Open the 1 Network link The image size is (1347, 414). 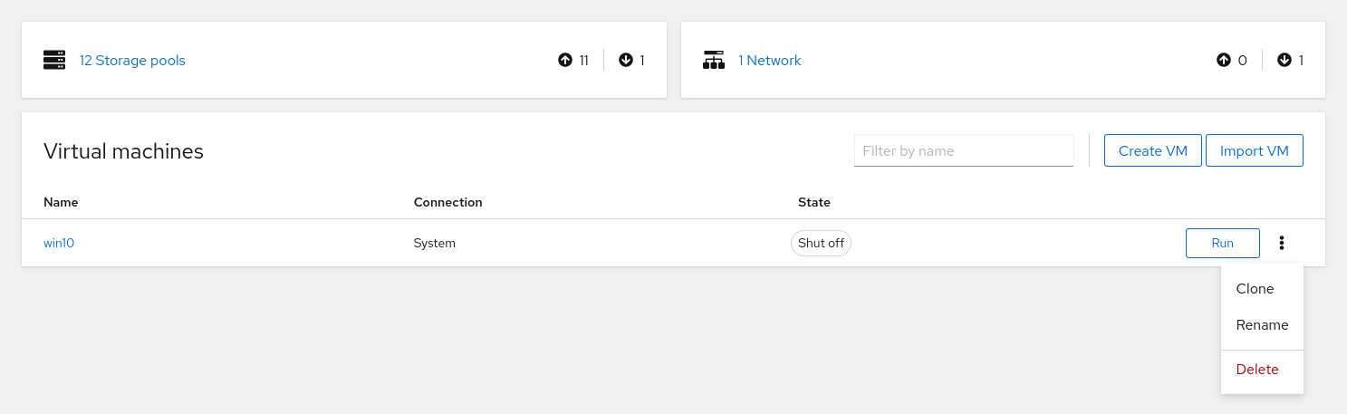[769, 61]
